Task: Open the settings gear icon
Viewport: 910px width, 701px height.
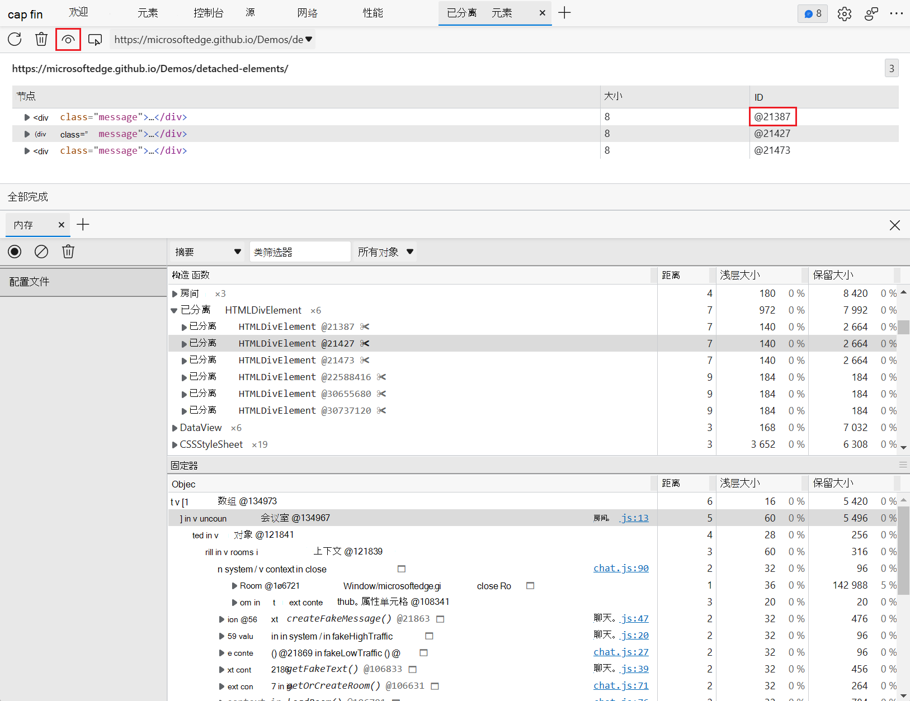Action: coord(845,13)
